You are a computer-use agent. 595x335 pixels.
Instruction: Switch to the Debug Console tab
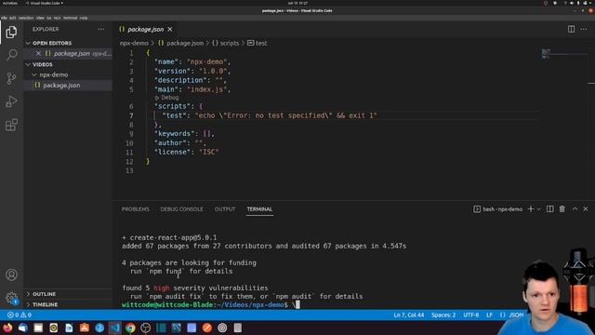pyautogui.click(x=182, y=209)
